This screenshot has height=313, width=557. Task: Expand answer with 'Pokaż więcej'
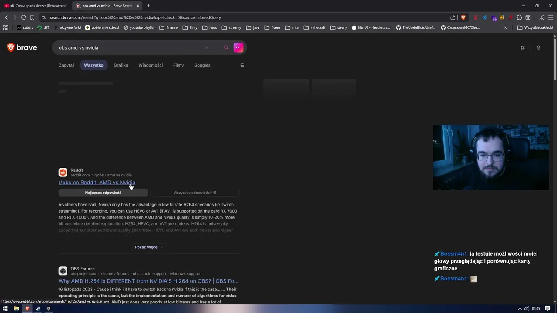[x=149, y=247]
